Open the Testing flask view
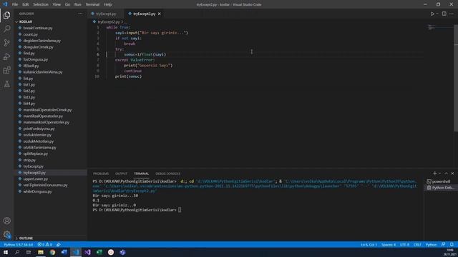458x257 pixels. (6, 84)
